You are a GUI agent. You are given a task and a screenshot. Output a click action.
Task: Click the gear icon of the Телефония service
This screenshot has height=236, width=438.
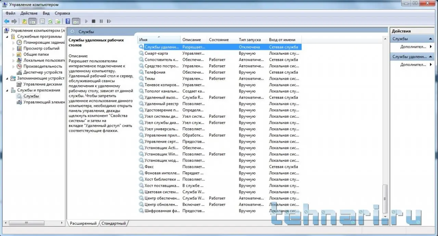click(x=141, y=72)
